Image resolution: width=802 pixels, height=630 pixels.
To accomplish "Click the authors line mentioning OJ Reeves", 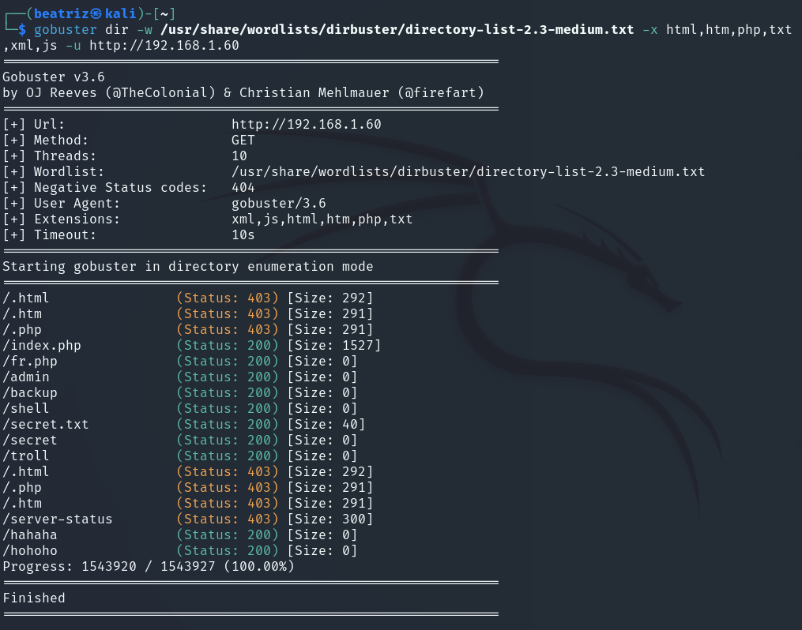I will click(243, 92).
